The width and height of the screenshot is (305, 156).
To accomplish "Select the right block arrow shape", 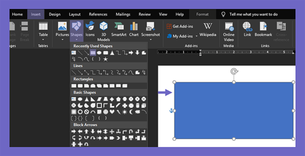I will (73, 131).
